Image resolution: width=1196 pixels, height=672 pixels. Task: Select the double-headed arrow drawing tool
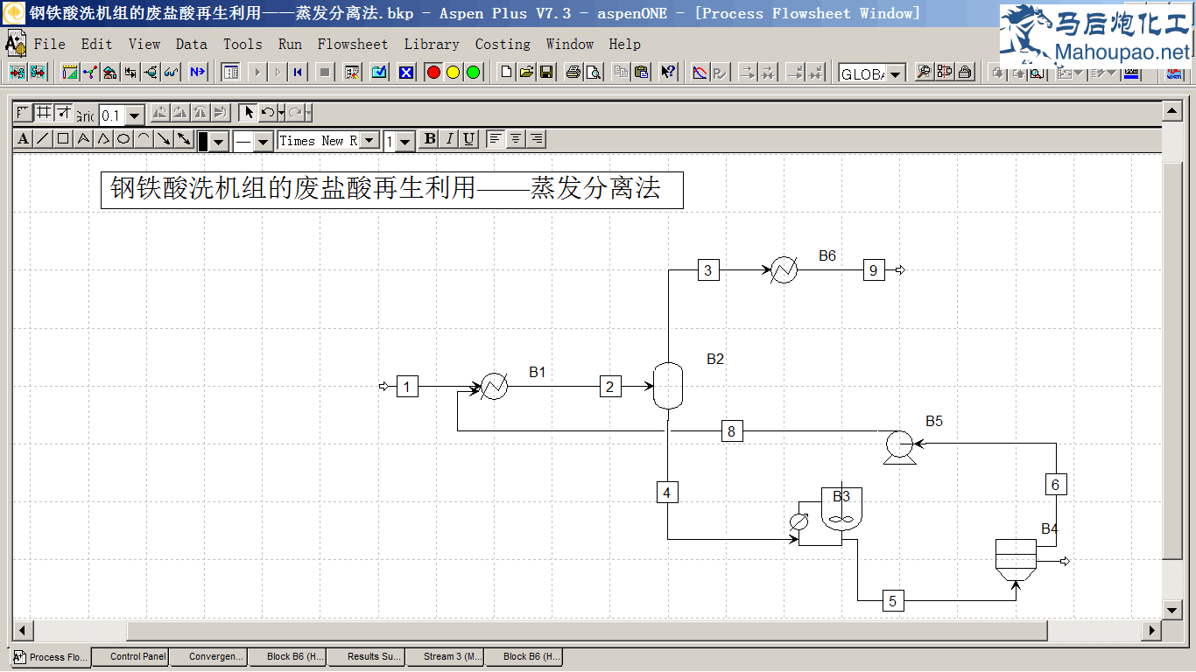point(184,139)
